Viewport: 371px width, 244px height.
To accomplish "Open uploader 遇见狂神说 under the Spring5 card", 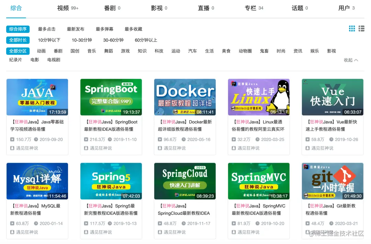I will click(101, 232).
